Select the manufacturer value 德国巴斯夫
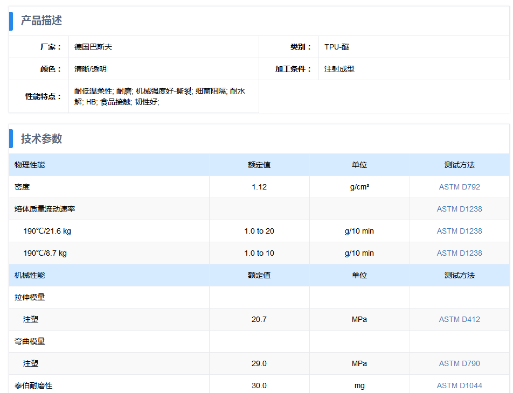Viewport: 513px width, 393px height. tap(93, 47)
